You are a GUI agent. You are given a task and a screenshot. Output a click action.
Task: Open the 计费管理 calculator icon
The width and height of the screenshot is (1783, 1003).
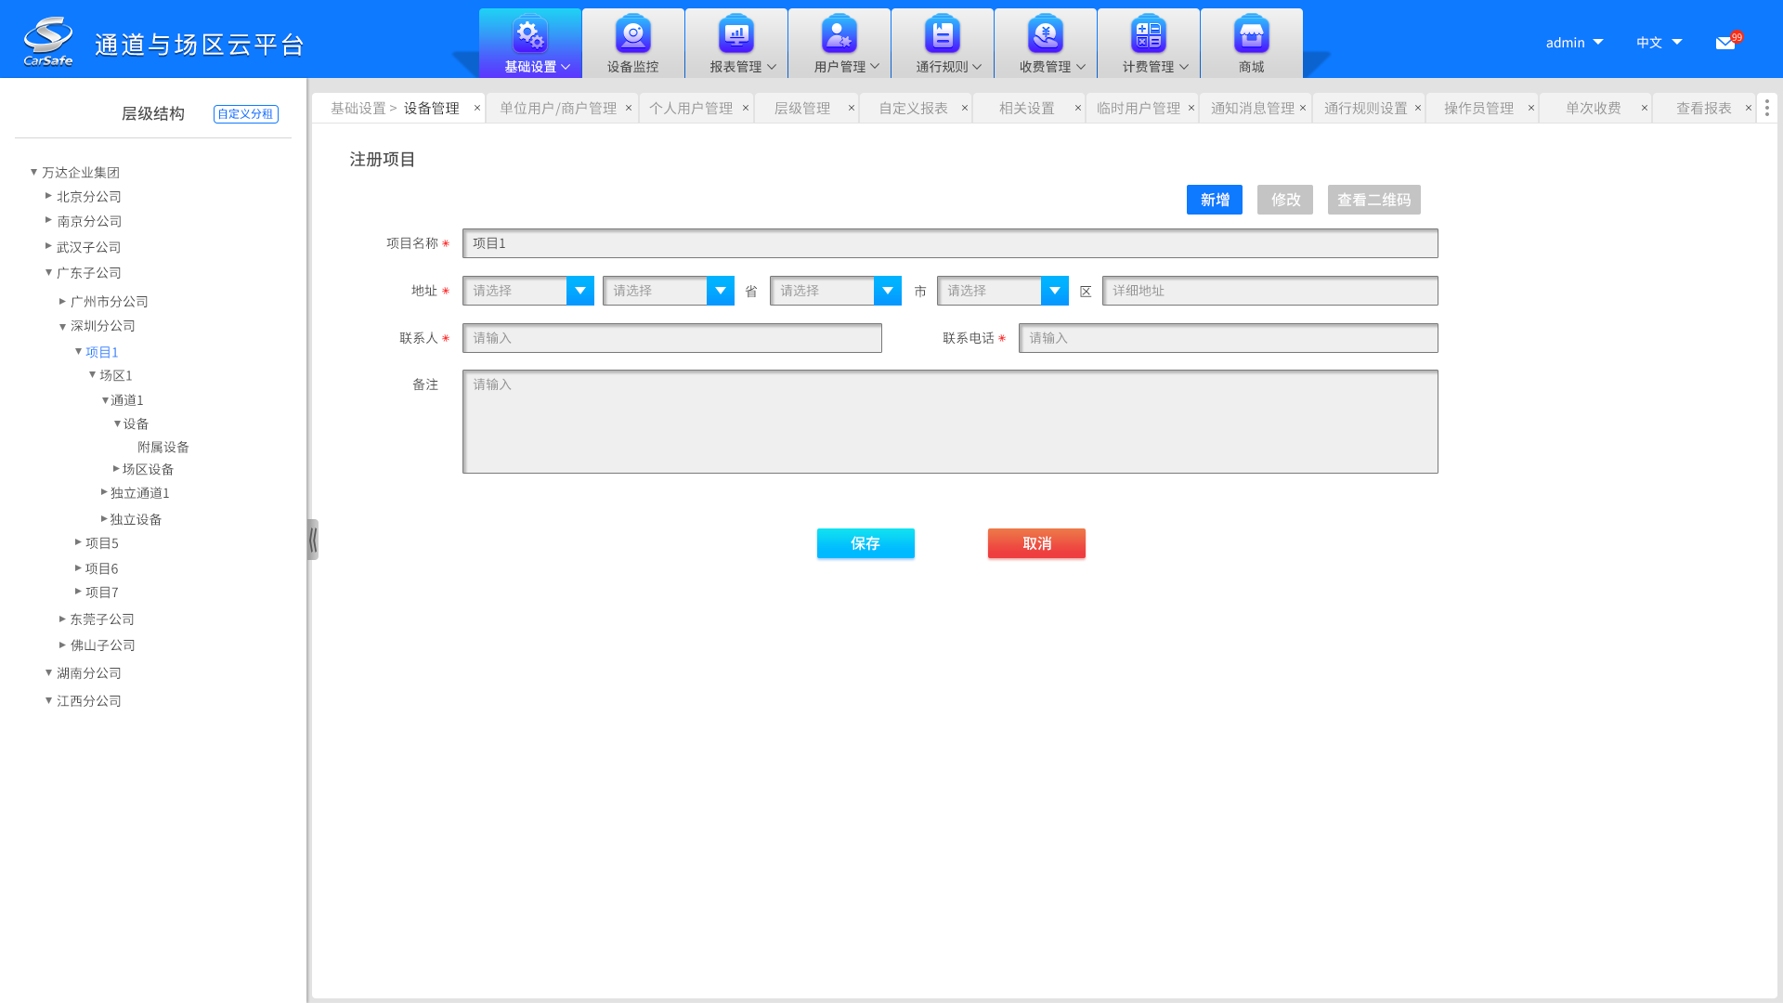pos(1149,34)
